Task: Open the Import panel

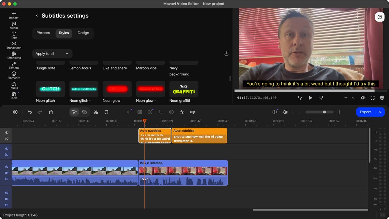Action: [x=14, y=15]
